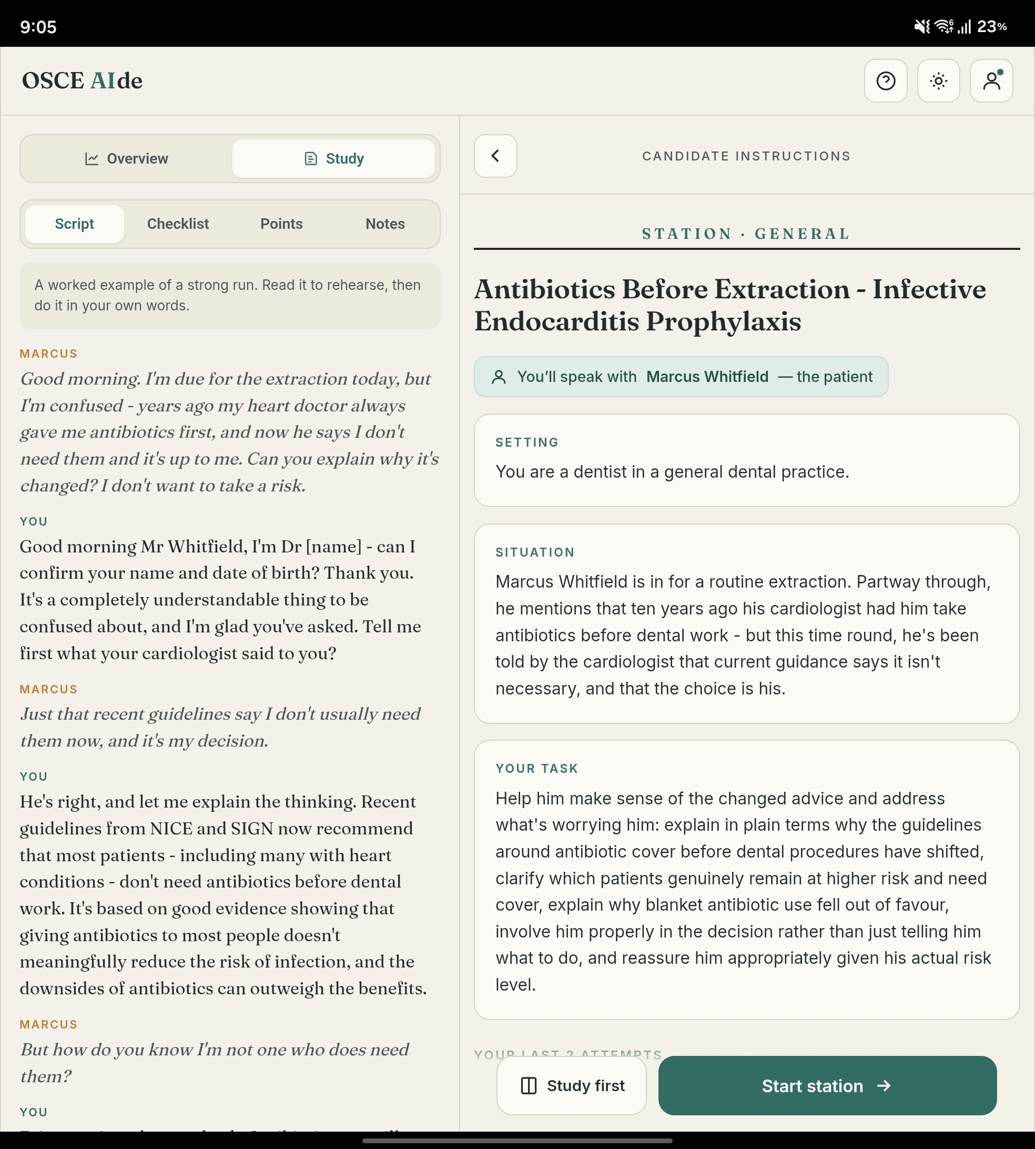1035x1149 pixels.
Task: Click the book icon on Study first
Action: 529,1086
